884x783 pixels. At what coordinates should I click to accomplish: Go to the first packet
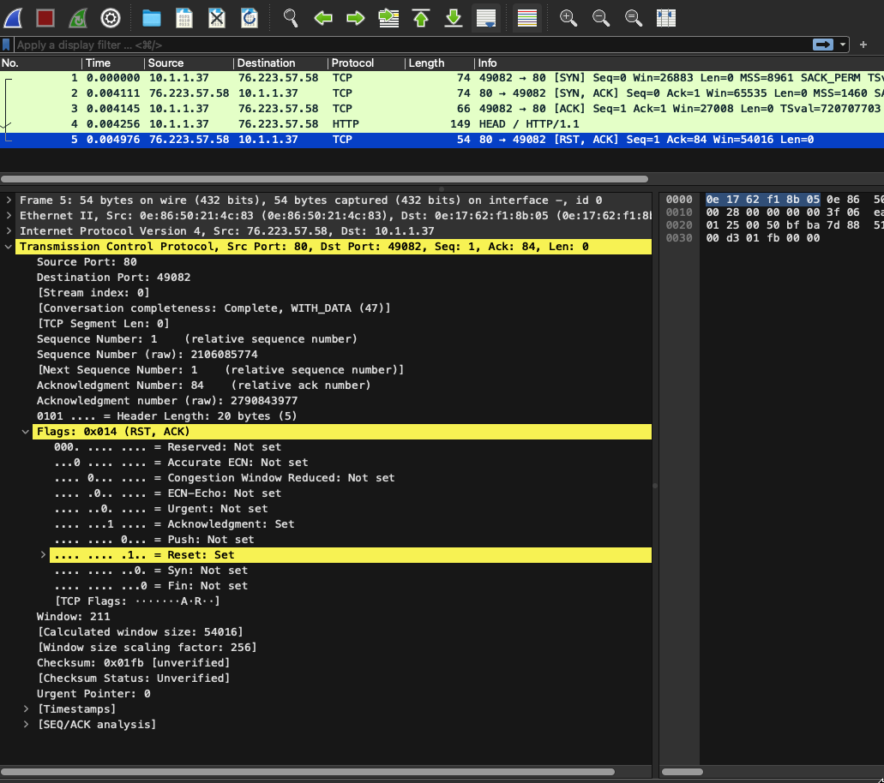point(419,17)
